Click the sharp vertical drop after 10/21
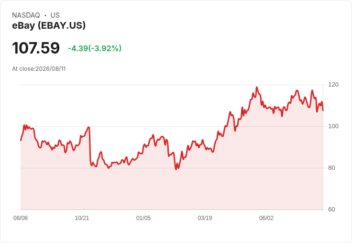This screenshot has width=352, height=243. pos(90,146)
